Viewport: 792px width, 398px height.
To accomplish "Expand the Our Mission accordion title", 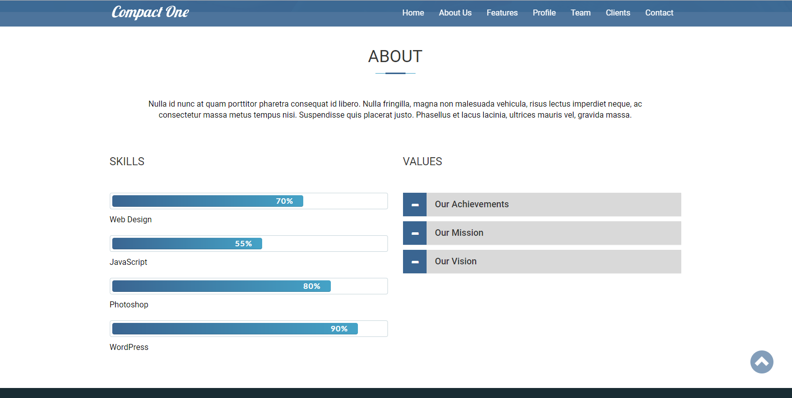I will click(x=459, y=233).
